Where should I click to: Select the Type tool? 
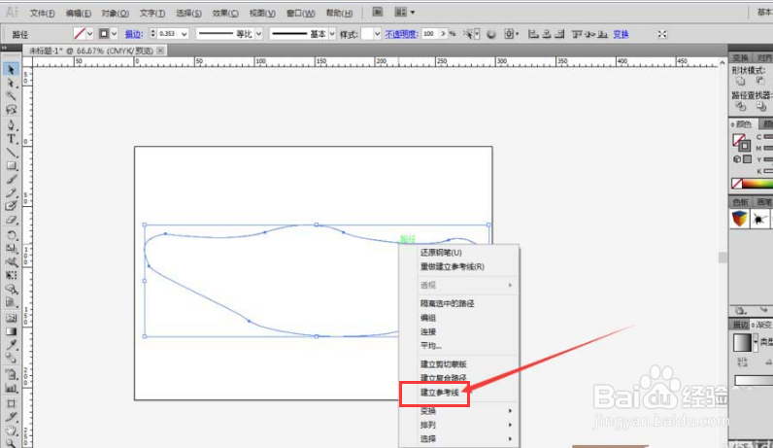coord(11,139)
